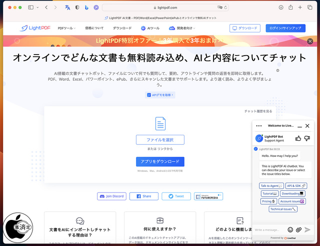320x246 pixels.
Task: Open the translate extension icon in toolbar
Action: pyautogui.click(x=67, y=8)
